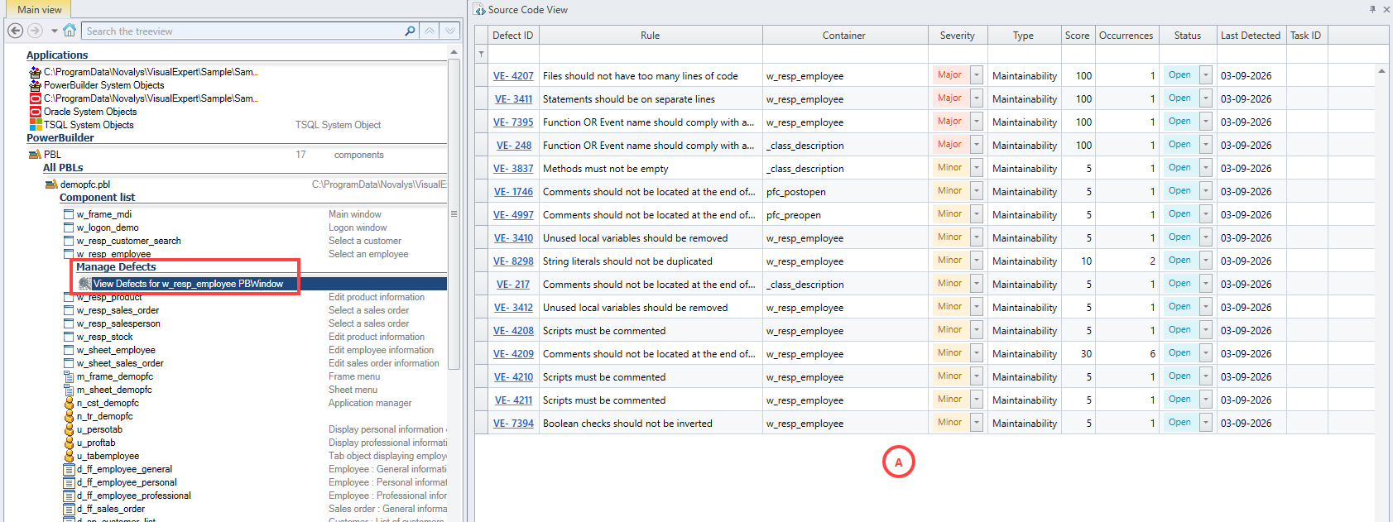Image resolution: width=1393 pixels, height=522 pixels.
Task: Open the navigation history dropdown arrow
Action: click(x=55, y=31)
